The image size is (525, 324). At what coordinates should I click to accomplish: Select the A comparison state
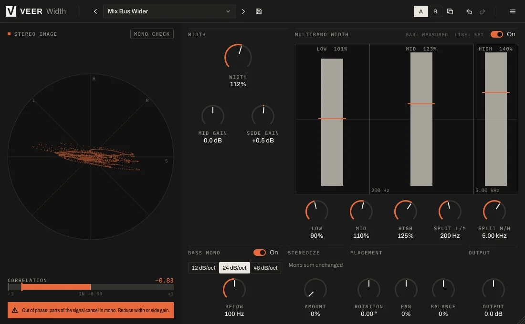[421, 11]
